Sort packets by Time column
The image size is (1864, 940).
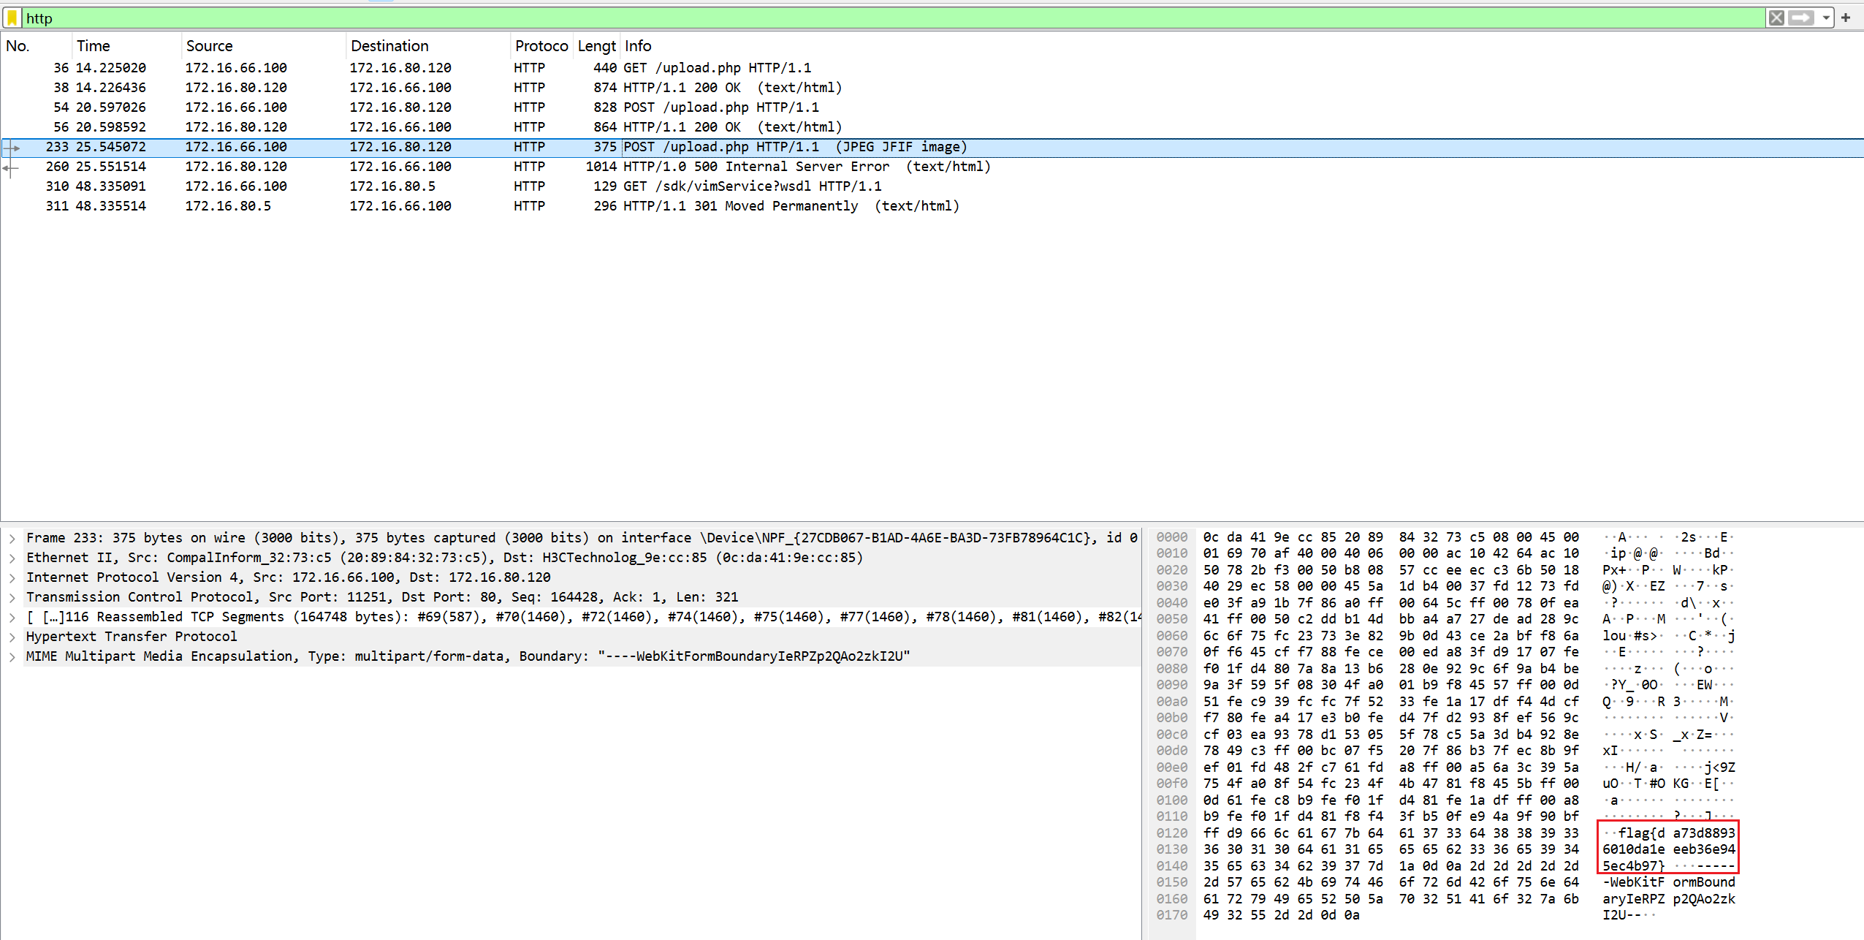click(94, 46)
